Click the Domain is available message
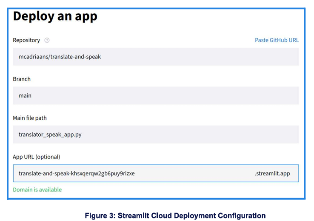This screenshot has height=221, width=314. coord(37,189)
